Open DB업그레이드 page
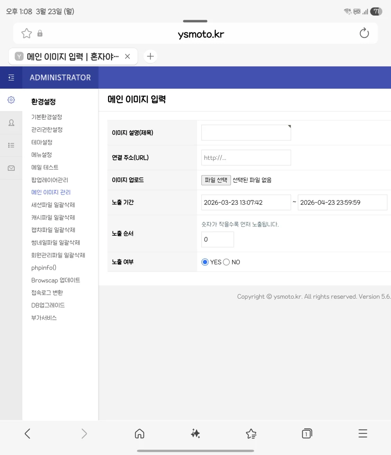Image resolution: width=391 pixels, height=455 pixels. pos(48,305)
